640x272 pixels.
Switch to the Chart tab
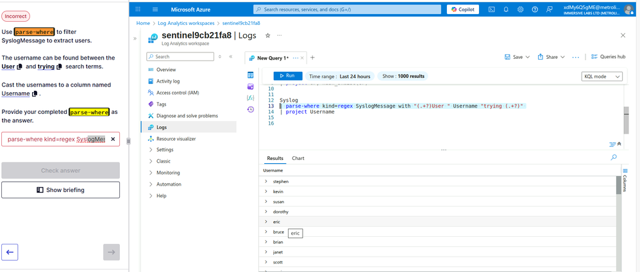(x=298, y=158)
